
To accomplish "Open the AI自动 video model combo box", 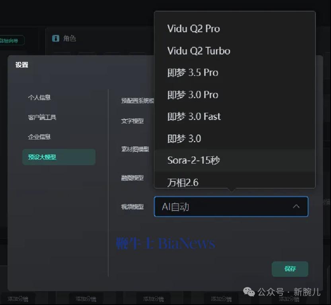I will click(231, 207).
